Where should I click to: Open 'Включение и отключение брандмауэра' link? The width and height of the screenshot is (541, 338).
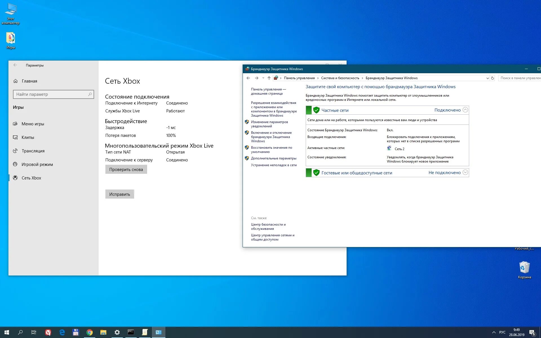click(271, 137)
